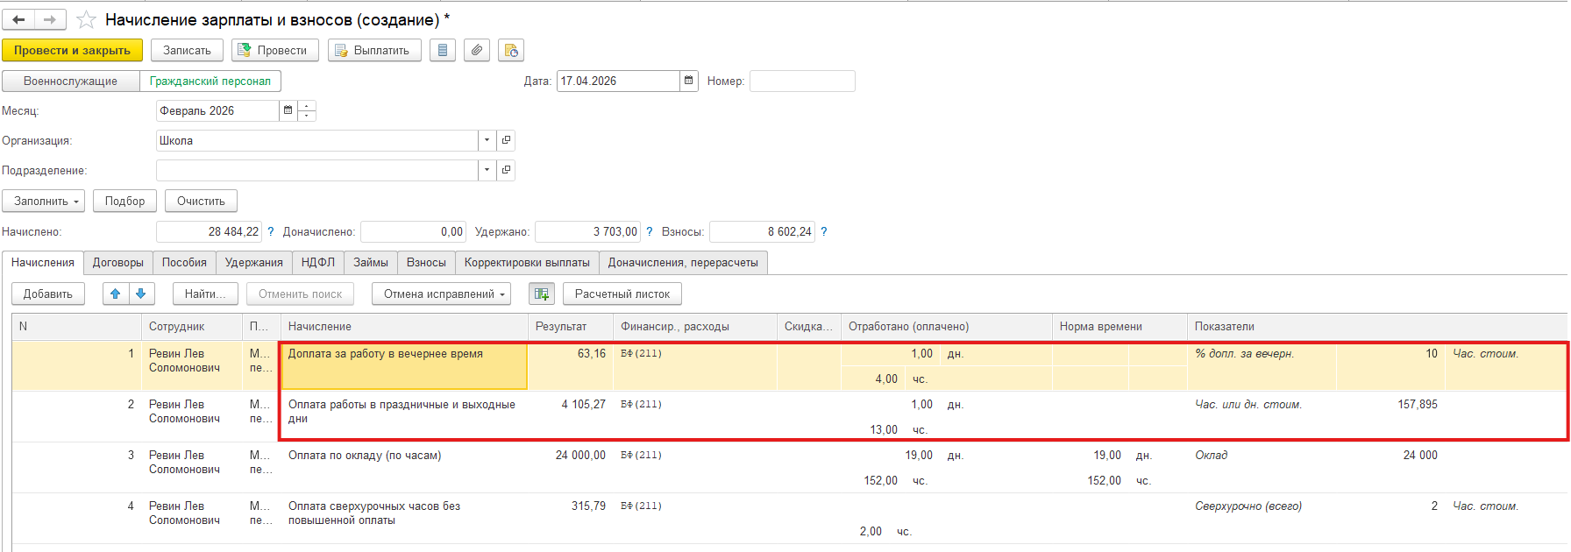Switch to the Взносы tab

tap(426, 262)
